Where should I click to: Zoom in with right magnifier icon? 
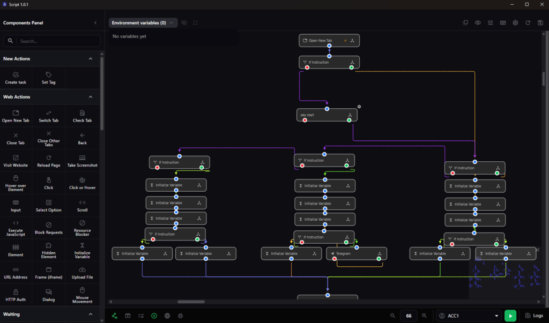425,316
